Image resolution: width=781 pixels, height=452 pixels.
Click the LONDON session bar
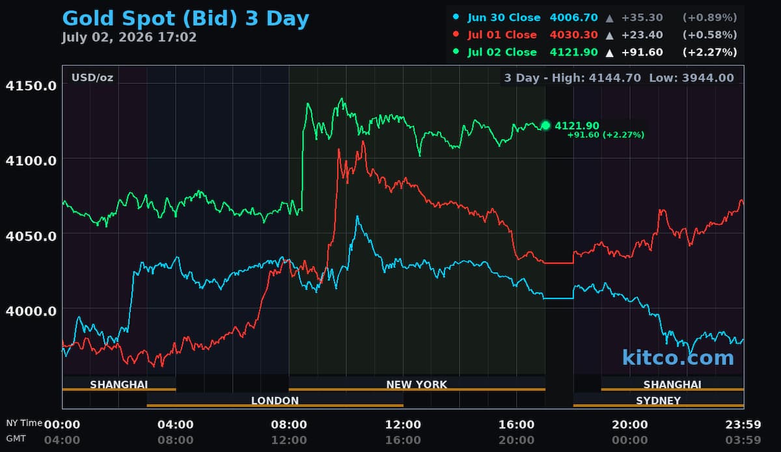[x=275, y=401]
